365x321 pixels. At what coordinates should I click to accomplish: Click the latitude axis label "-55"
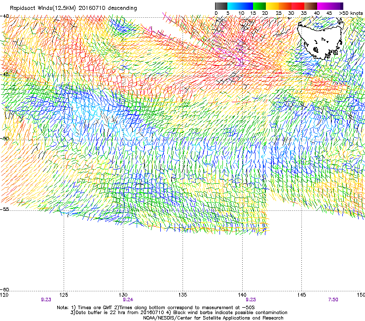pos(4,209)
